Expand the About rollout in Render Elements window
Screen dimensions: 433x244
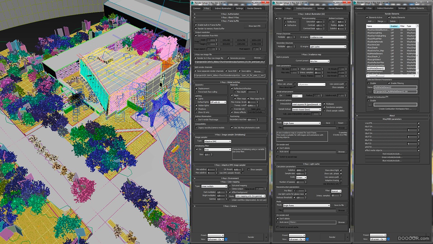pos(392,116)
